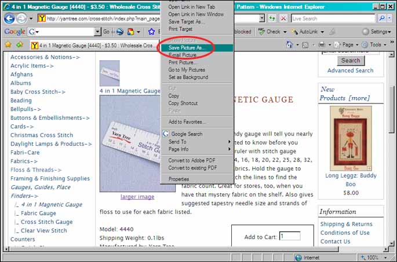The height and width of the screenshot is (262, 397).
Task: Choose Convert to Adobe PDF
Action: pos(197,160)
